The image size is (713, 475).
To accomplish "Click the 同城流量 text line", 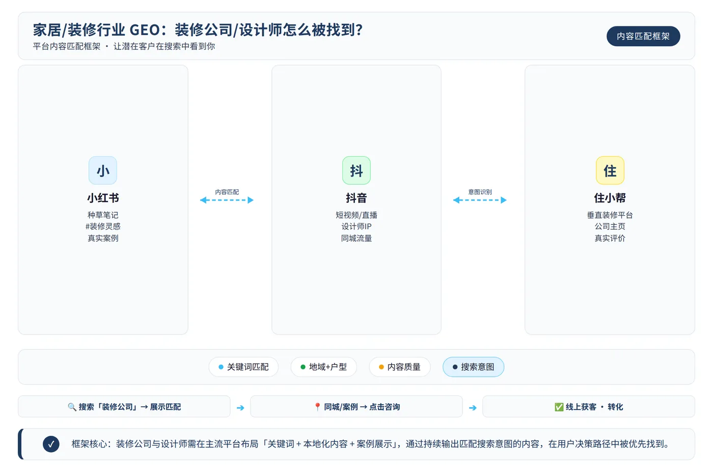I will pos(356,238).
